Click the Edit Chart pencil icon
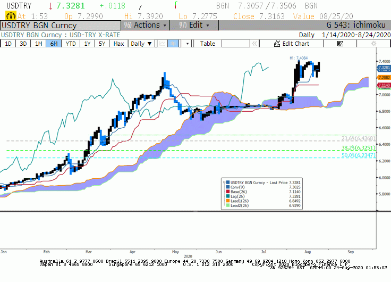391x282 pixels. tap(277, 44)
